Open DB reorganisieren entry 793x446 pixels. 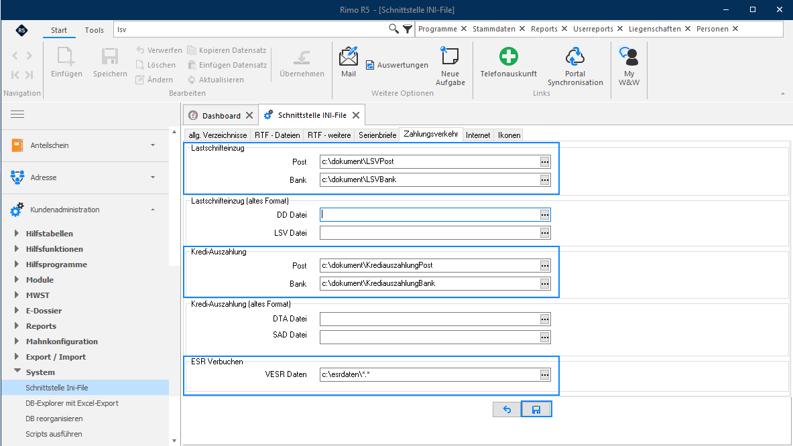54,419
